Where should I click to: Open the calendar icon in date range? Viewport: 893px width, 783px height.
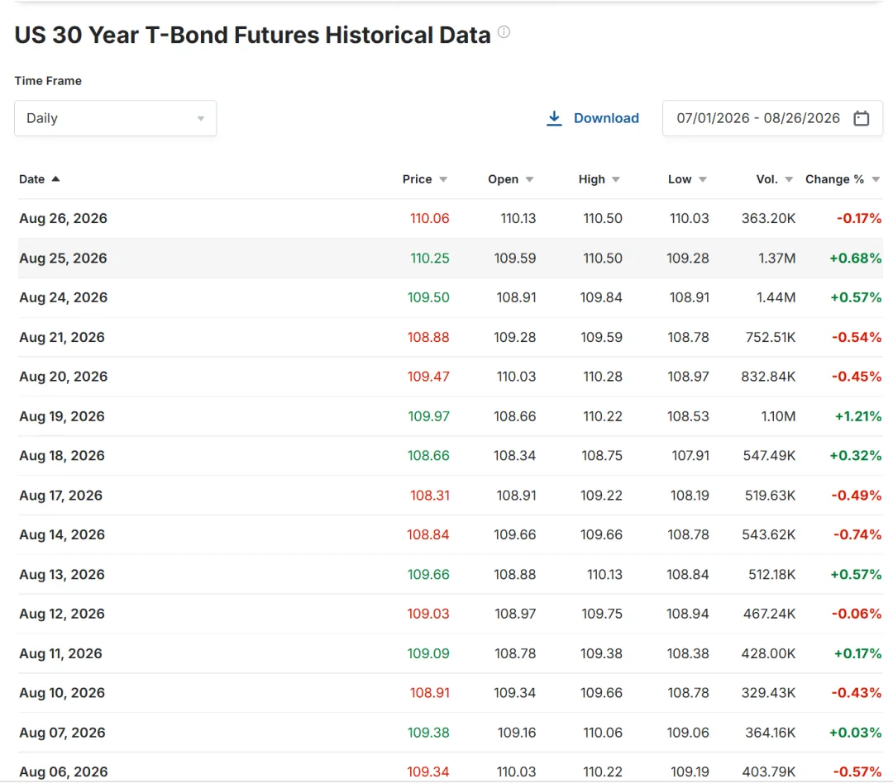[861, 118]
